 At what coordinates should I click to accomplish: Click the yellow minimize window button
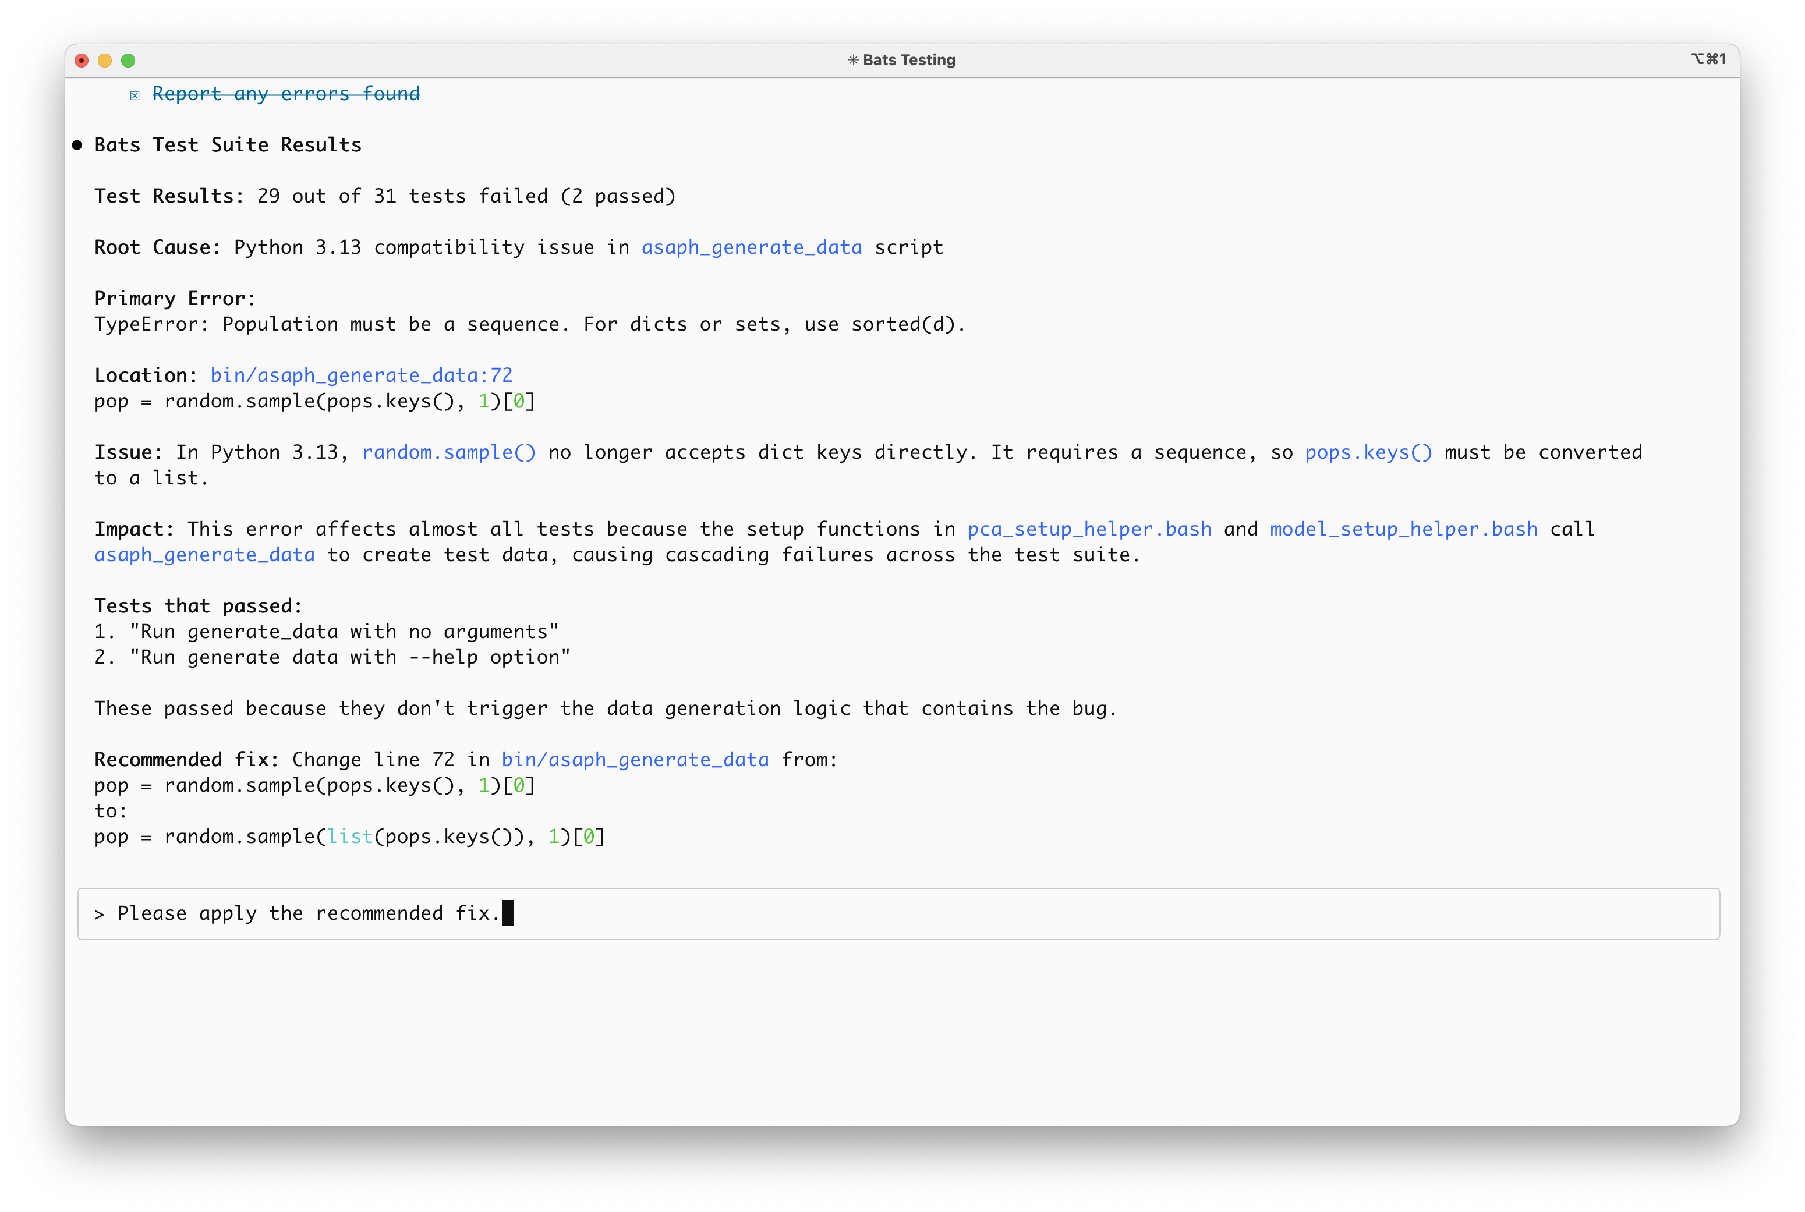coord(105,61)
